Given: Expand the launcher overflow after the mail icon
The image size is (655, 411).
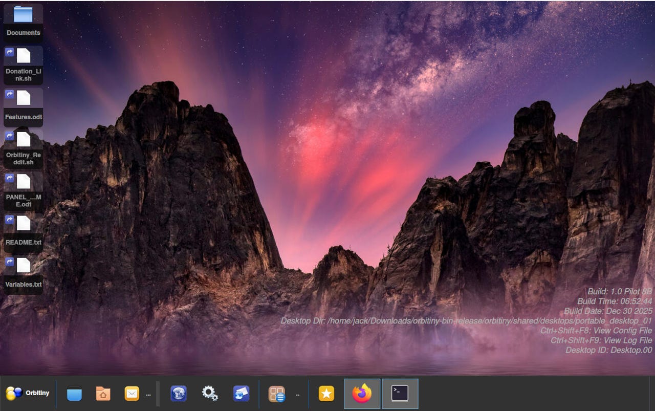Looking at the screenshot, I should 148,395.
